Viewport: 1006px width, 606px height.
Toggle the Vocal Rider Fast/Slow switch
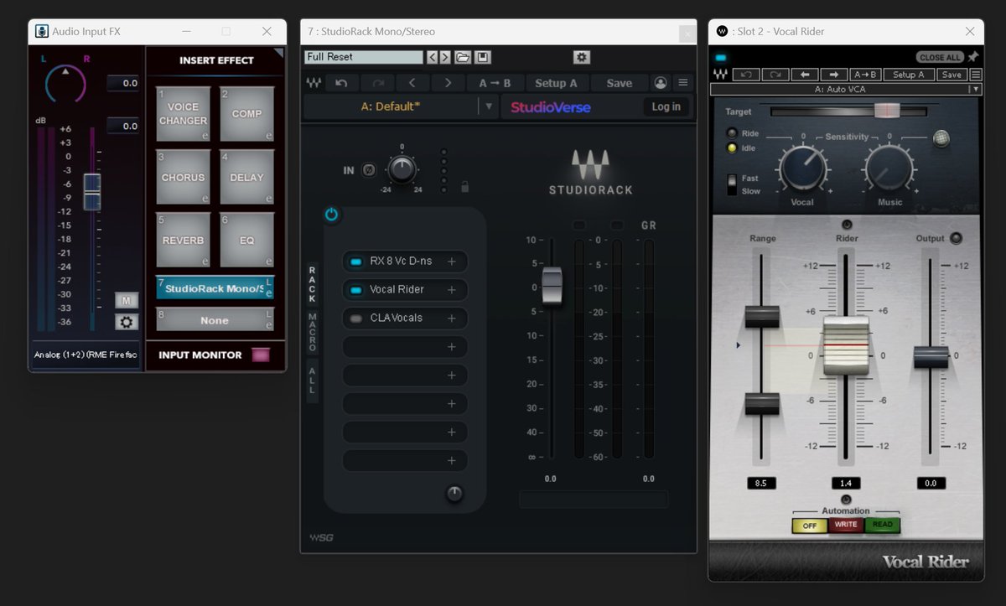(732, 184)
